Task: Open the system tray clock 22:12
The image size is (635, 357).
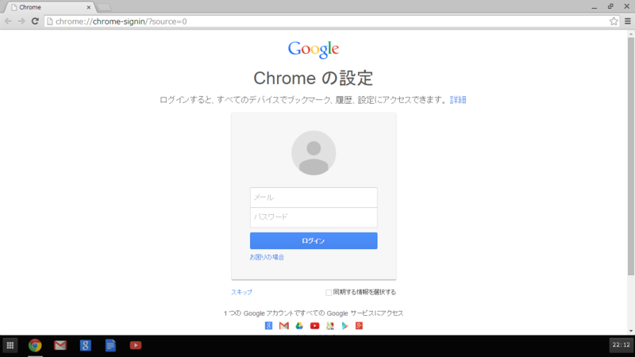Action: 622,345
